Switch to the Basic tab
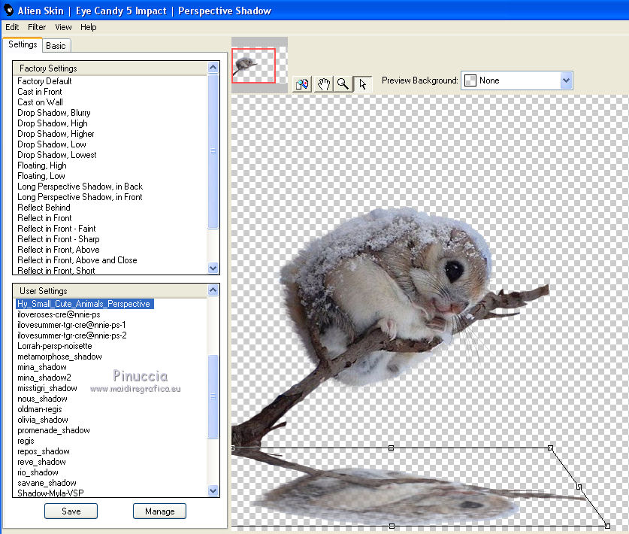Screen dimensions: 629x534 (x=56, y=46)
